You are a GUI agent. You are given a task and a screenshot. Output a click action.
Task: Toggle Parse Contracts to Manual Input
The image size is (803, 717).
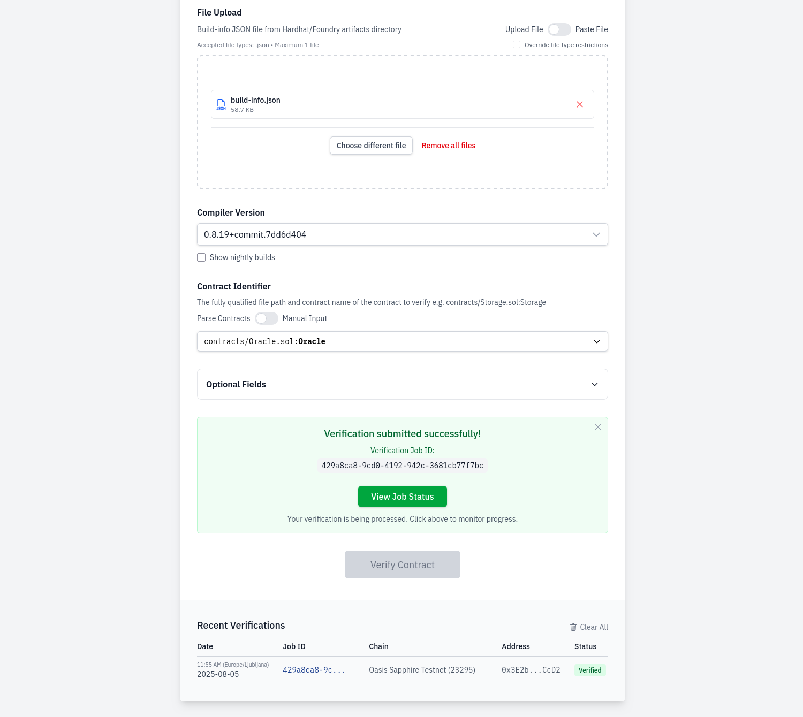click(266, 318)
